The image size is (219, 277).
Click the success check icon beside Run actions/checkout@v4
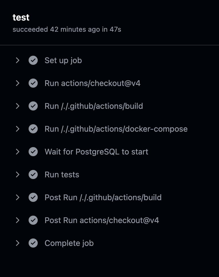[33, 83]
